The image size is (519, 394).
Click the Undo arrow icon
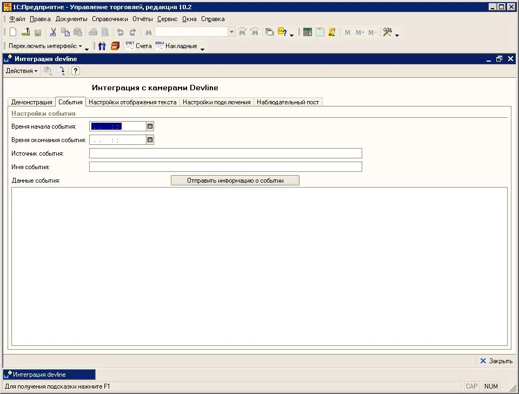pos(120,32)
